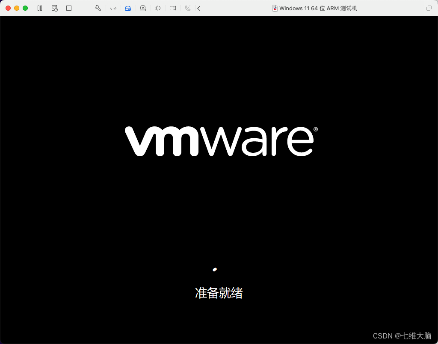Click the VM document icon in title

coord(275,9)
